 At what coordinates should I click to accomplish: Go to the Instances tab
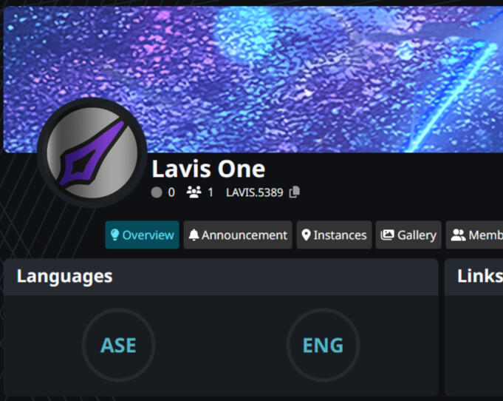335,235
